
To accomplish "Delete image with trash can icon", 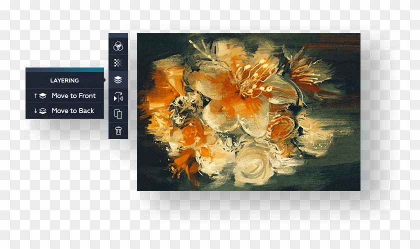I will [118, 130].
